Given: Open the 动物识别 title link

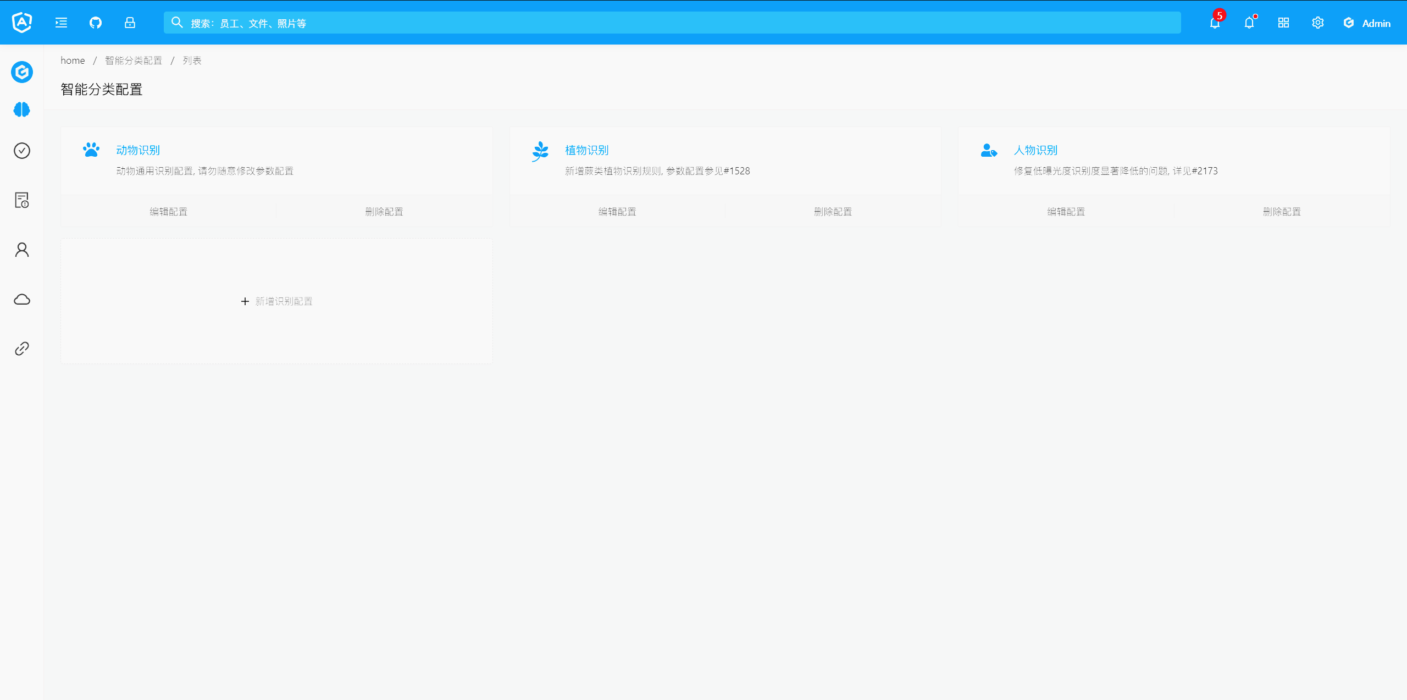Looking at the screenshot, I should coord(138,150).
